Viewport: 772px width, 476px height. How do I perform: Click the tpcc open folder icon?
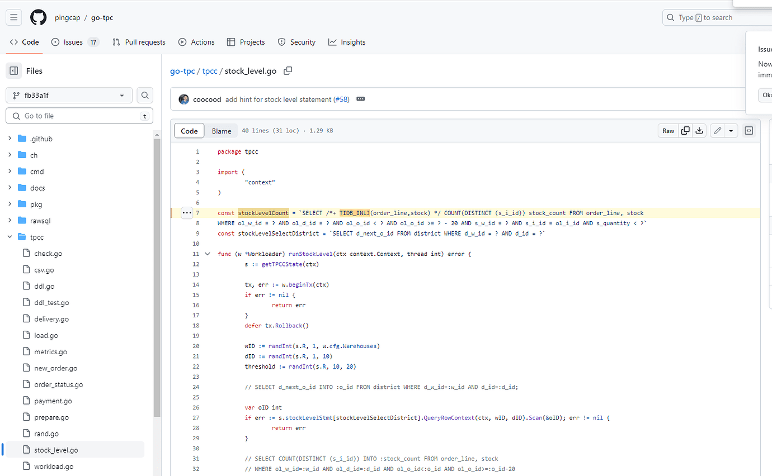point(22,237)
